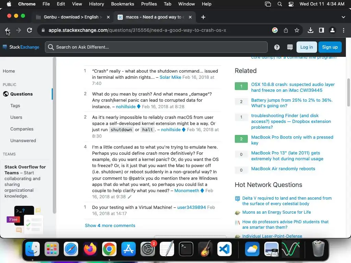This screenshot has width=351, height=263.
Task: Open Monomeeth's user profile link
Action: pyautogui.click(x=187, y=190)
